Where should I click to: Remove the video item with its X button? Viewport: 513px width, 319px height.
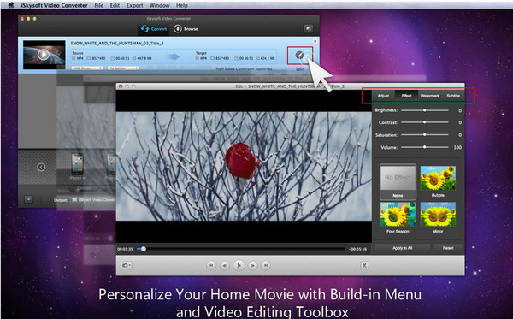tap(315, 41)
